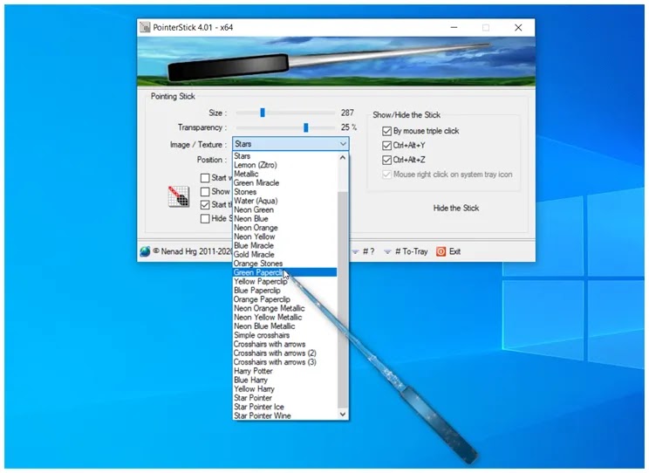Click the red Exit power icon
The height and width of the screenshot is (473, 649).
tap(441, 251)
